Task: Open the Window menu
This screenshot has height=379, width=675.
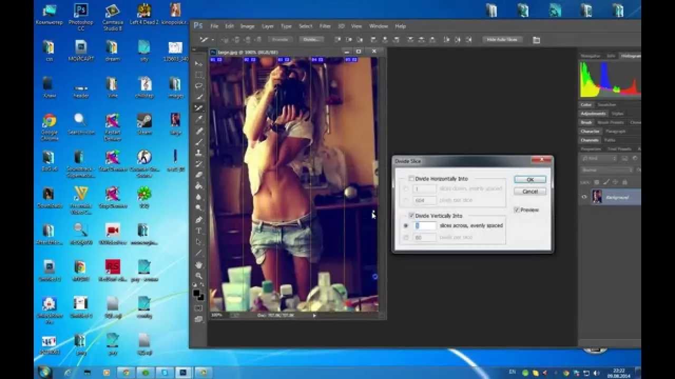Action: (379, 26)
